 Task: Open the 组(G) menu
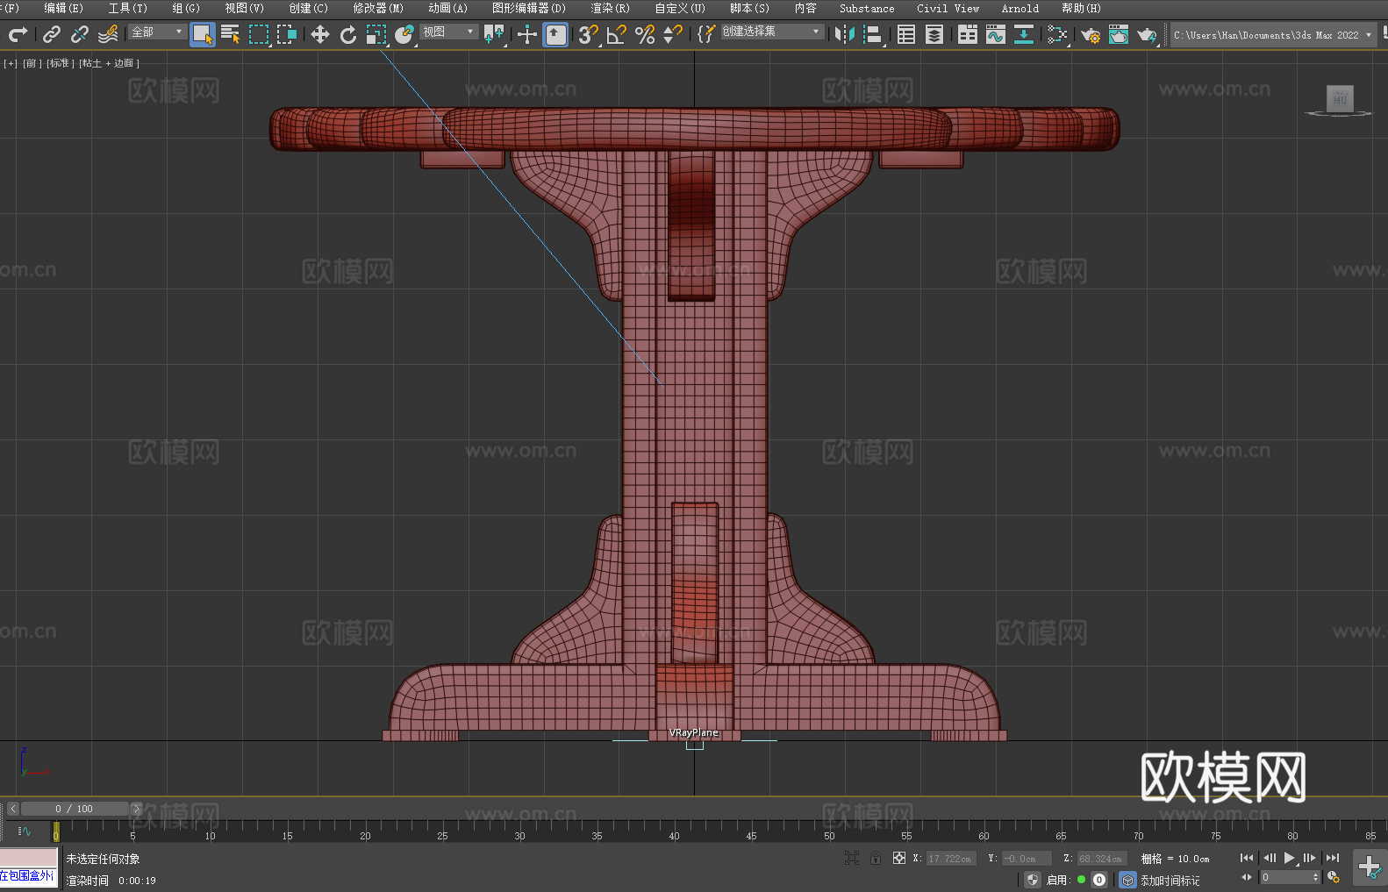coord(186,8)
